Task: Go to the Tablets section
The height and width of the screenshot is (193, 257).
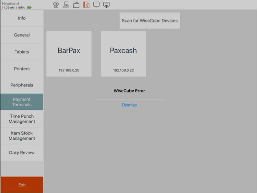Action: (x=22, y=52)
